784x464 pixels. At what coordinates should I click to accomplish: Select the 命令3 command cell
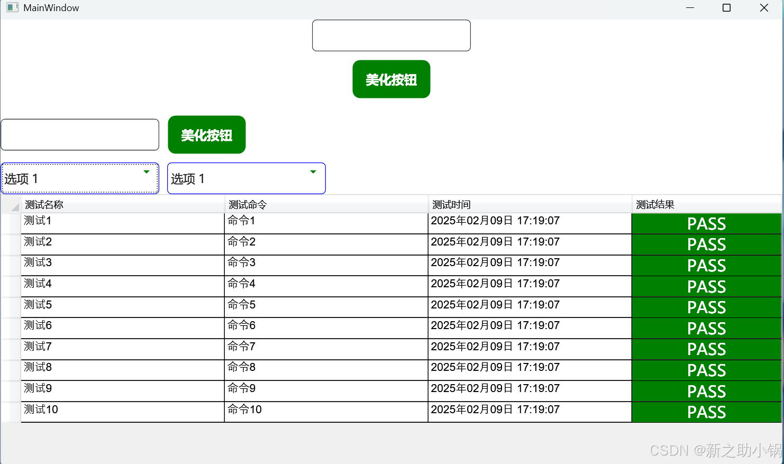[326, 265]
